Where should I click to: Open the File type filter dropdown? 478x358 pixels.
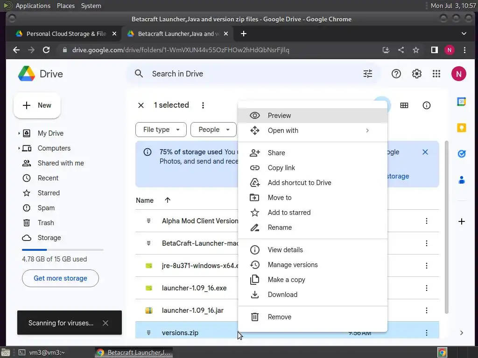pos(161,130)
